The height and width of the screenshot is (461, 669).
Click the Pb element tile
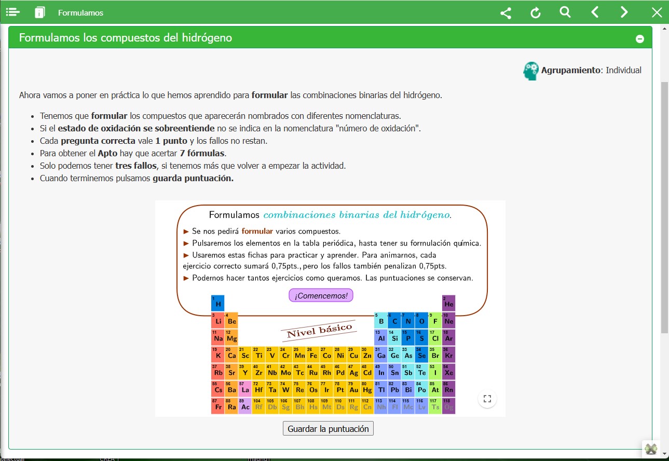click(x=394, y=389)
